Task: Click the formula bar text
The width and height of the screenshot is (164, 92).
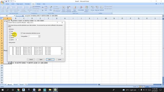Action: 41,16
